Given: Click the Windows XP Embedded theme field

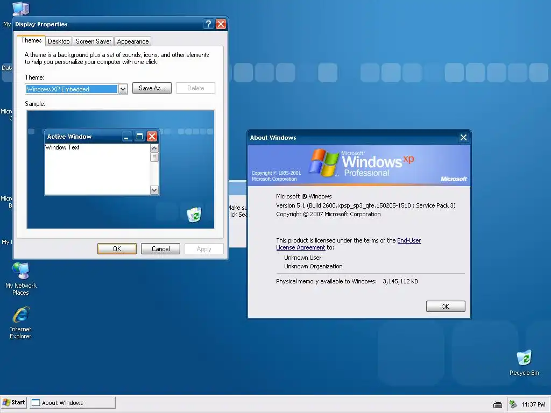Looking at the screenshot, I should [x=72, y=89].
